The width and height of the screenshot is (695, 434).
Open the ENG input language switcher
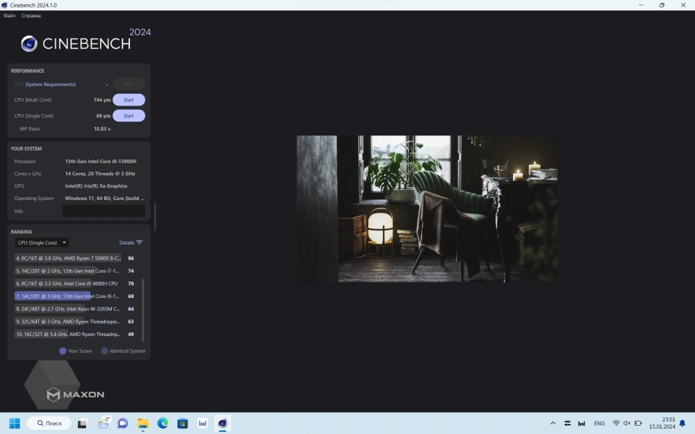click(598, 423)
